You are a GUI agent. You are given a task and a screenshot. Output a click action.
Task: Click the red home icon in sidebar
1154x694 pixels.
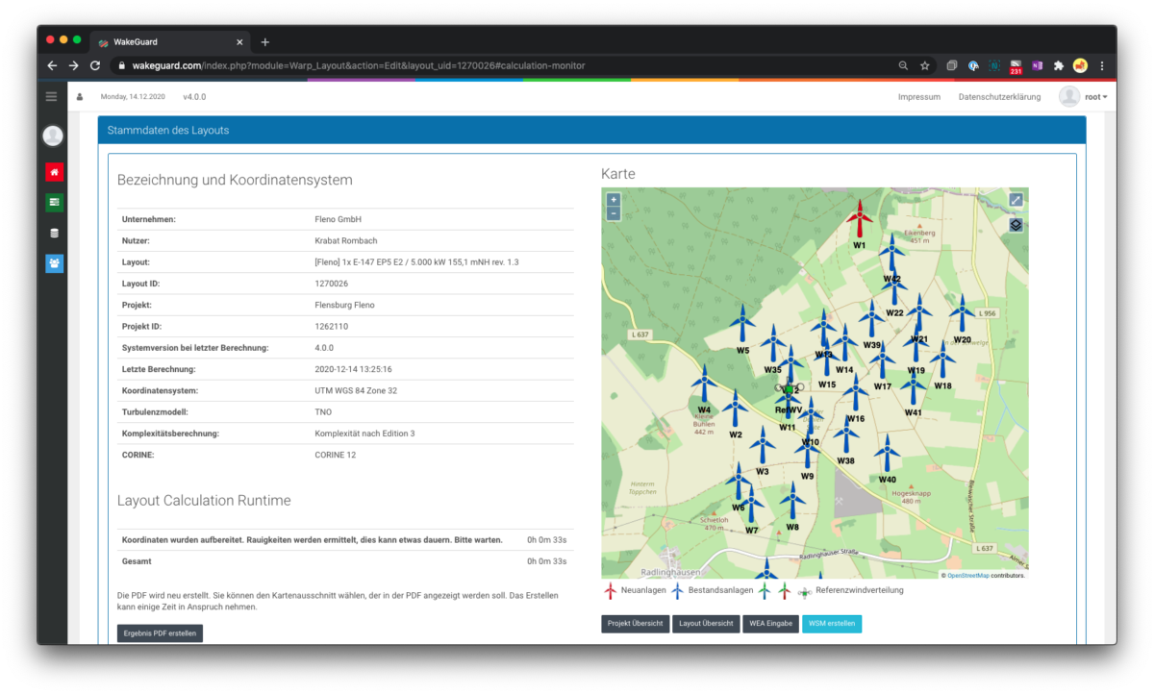(x=54, y=172)
